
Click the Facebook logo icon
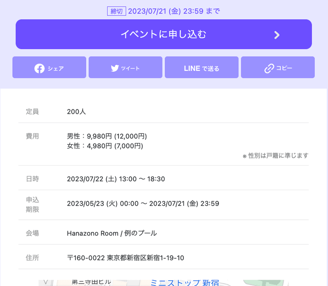39,68
